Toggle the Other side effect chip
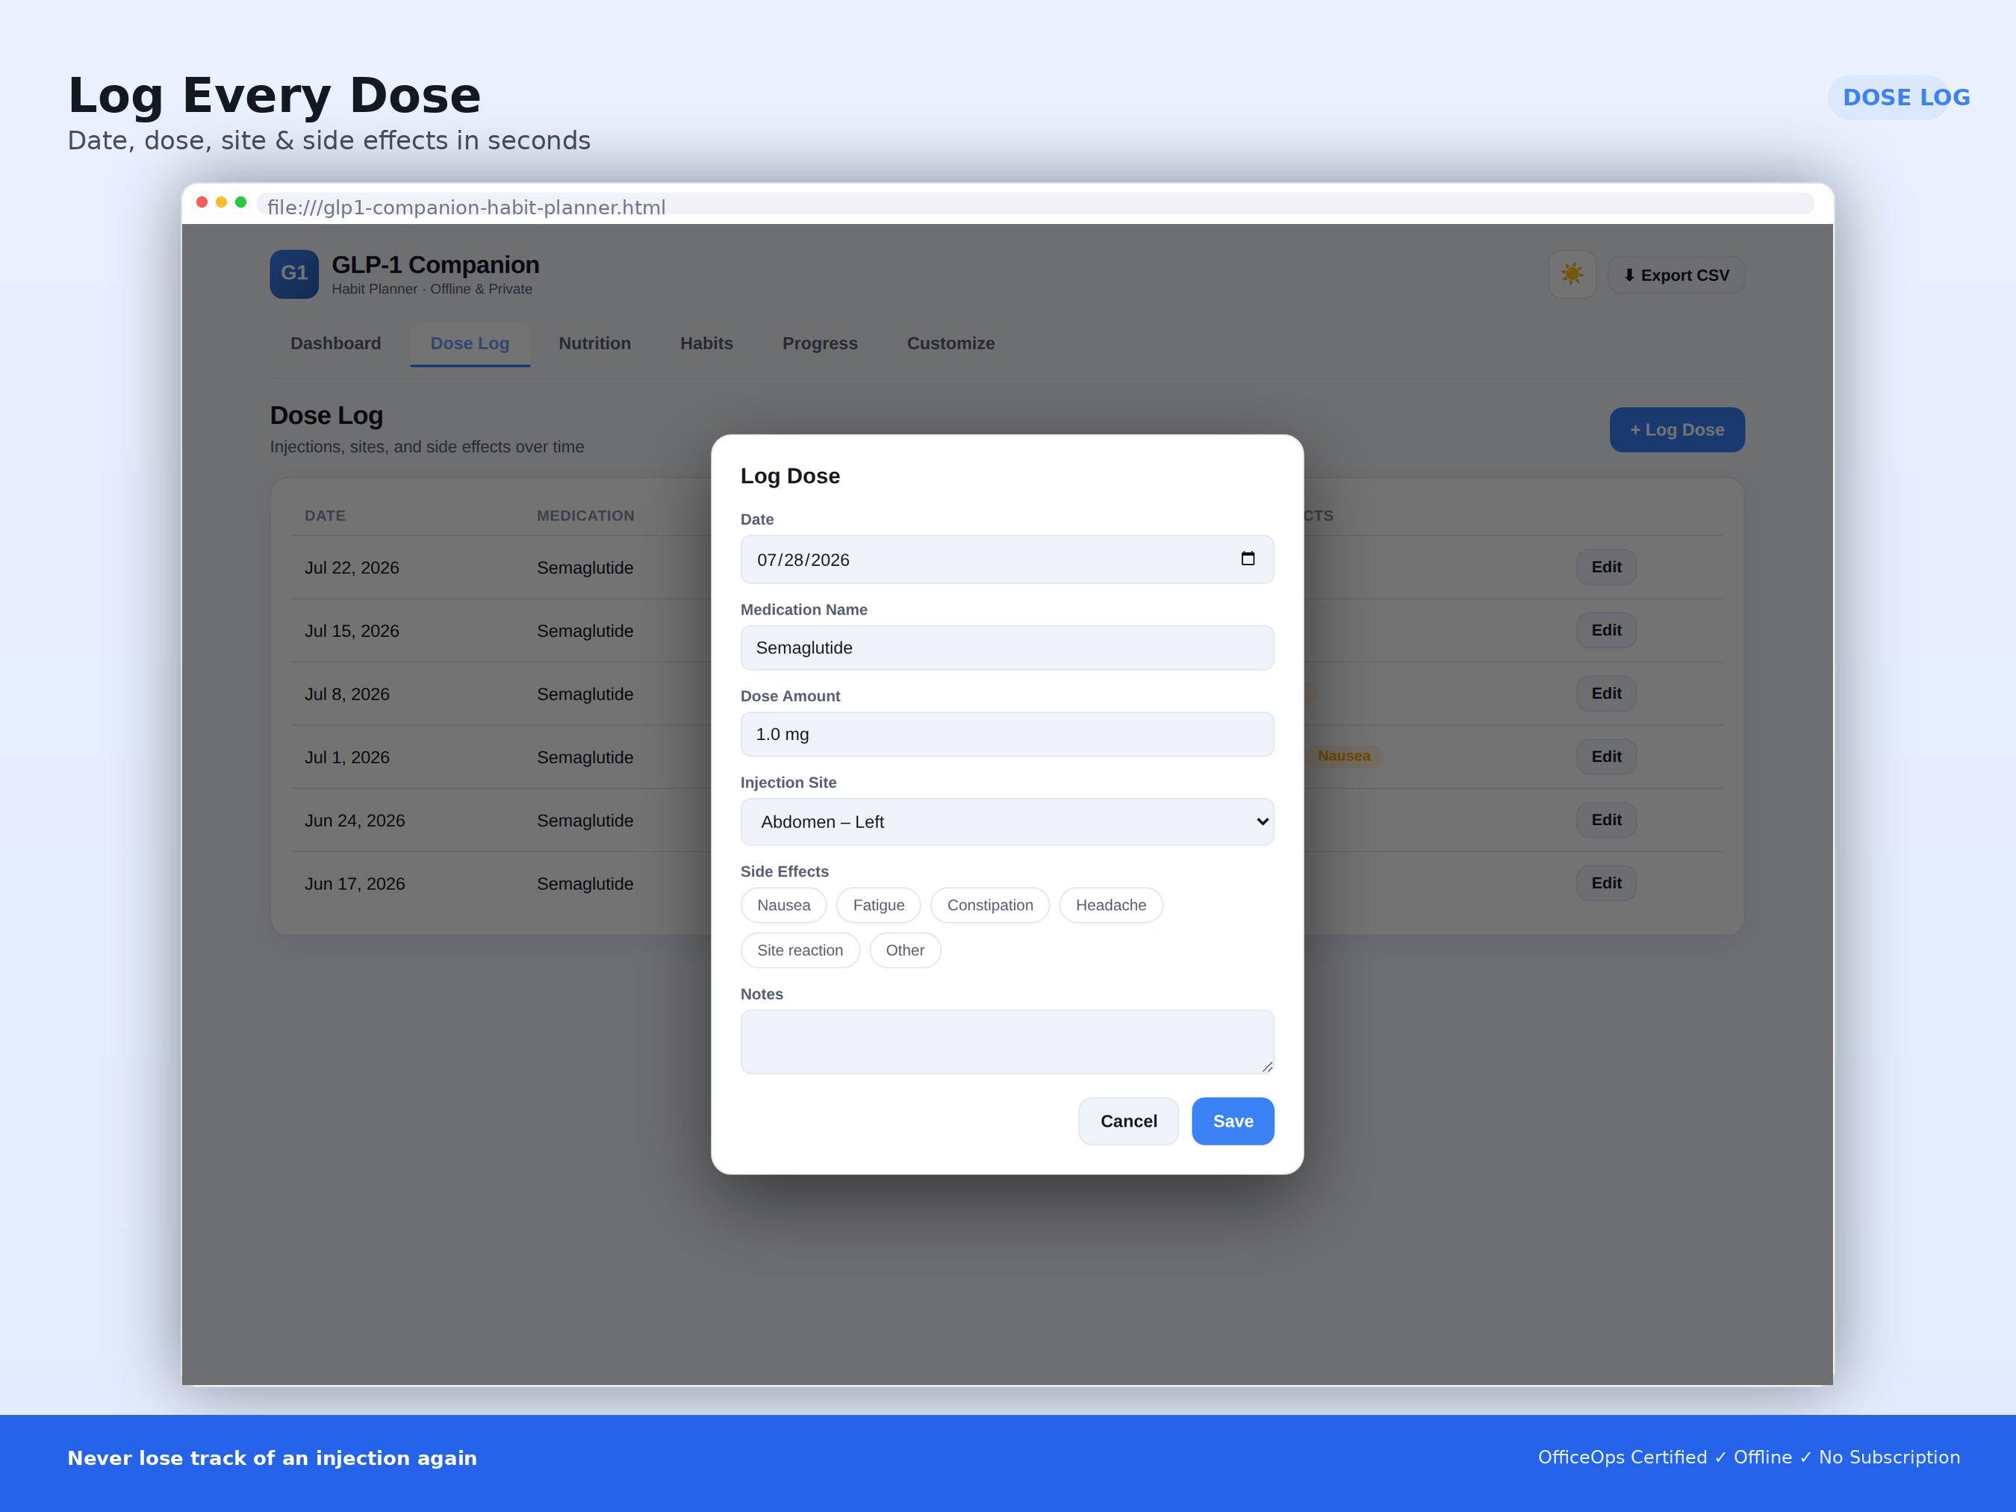The width and height of the screenshot is (2016, 1512). tap(905, 950)
